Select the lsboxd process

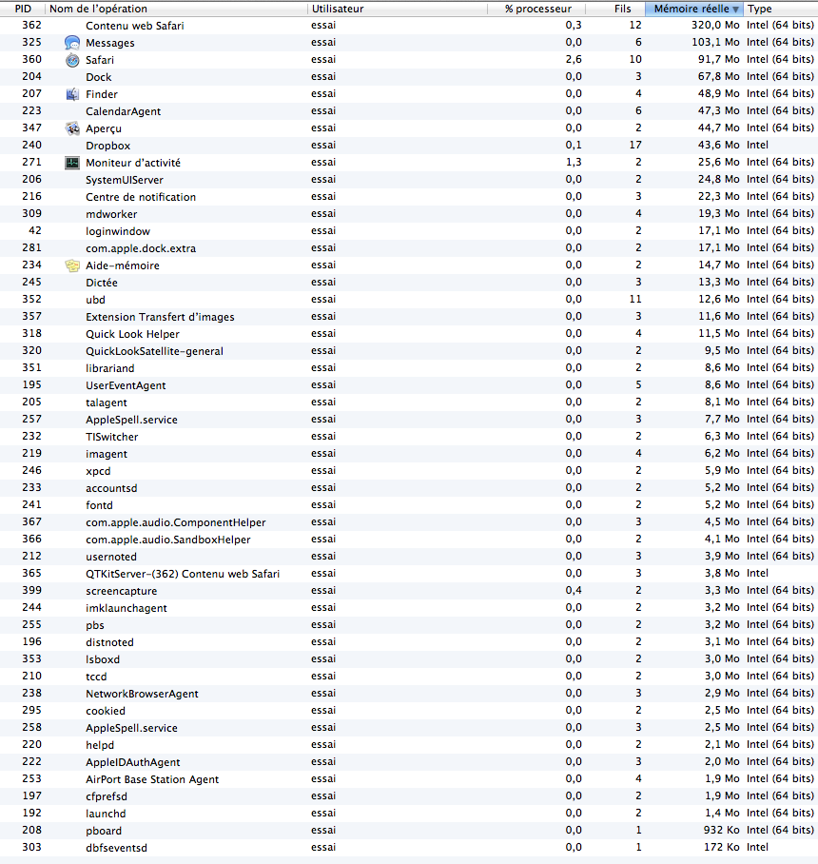(x=409, y=659)
